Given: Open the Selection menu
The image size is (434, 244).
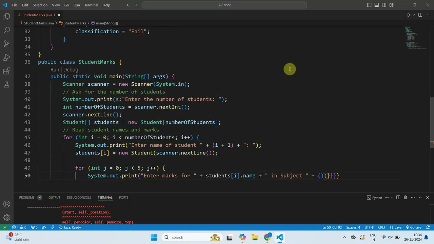Looking at the screenshot, I should click(40, 5).
